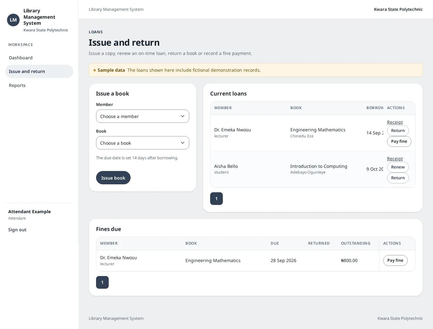
Task: Click the Outstanding column header
Action: pos(356,243)
